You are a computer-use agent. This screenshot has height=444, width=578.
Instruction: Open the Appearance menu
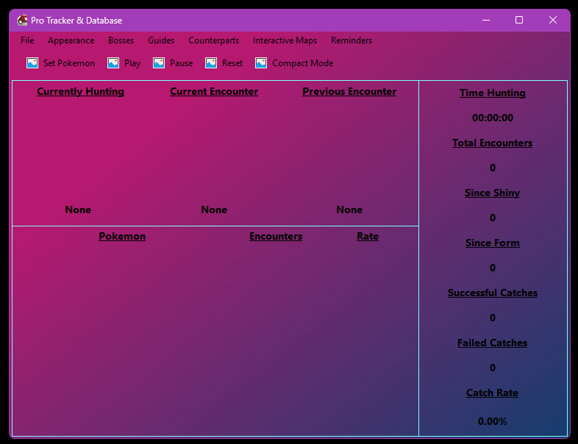[x=71, y=40]
